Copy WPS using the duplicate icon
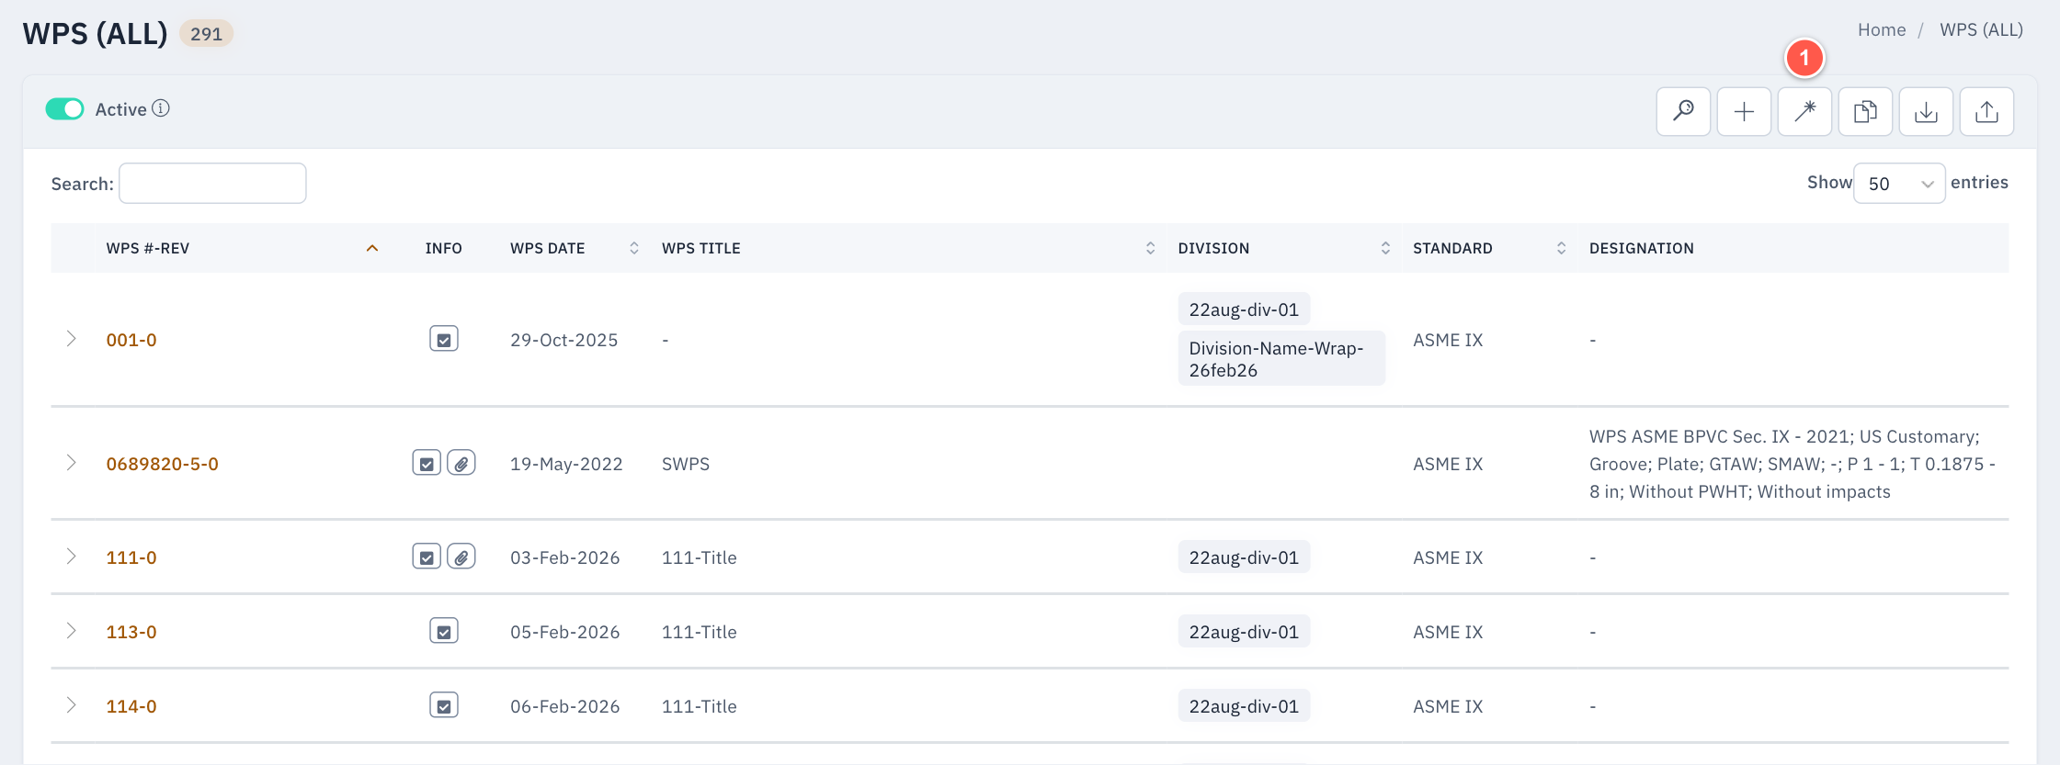This screenshot has width=2060, height=765. [x=1865, y=111]
